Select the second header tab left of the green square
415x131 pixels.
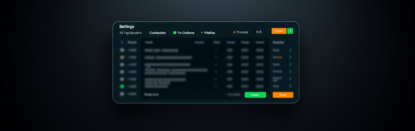(157, 33)
